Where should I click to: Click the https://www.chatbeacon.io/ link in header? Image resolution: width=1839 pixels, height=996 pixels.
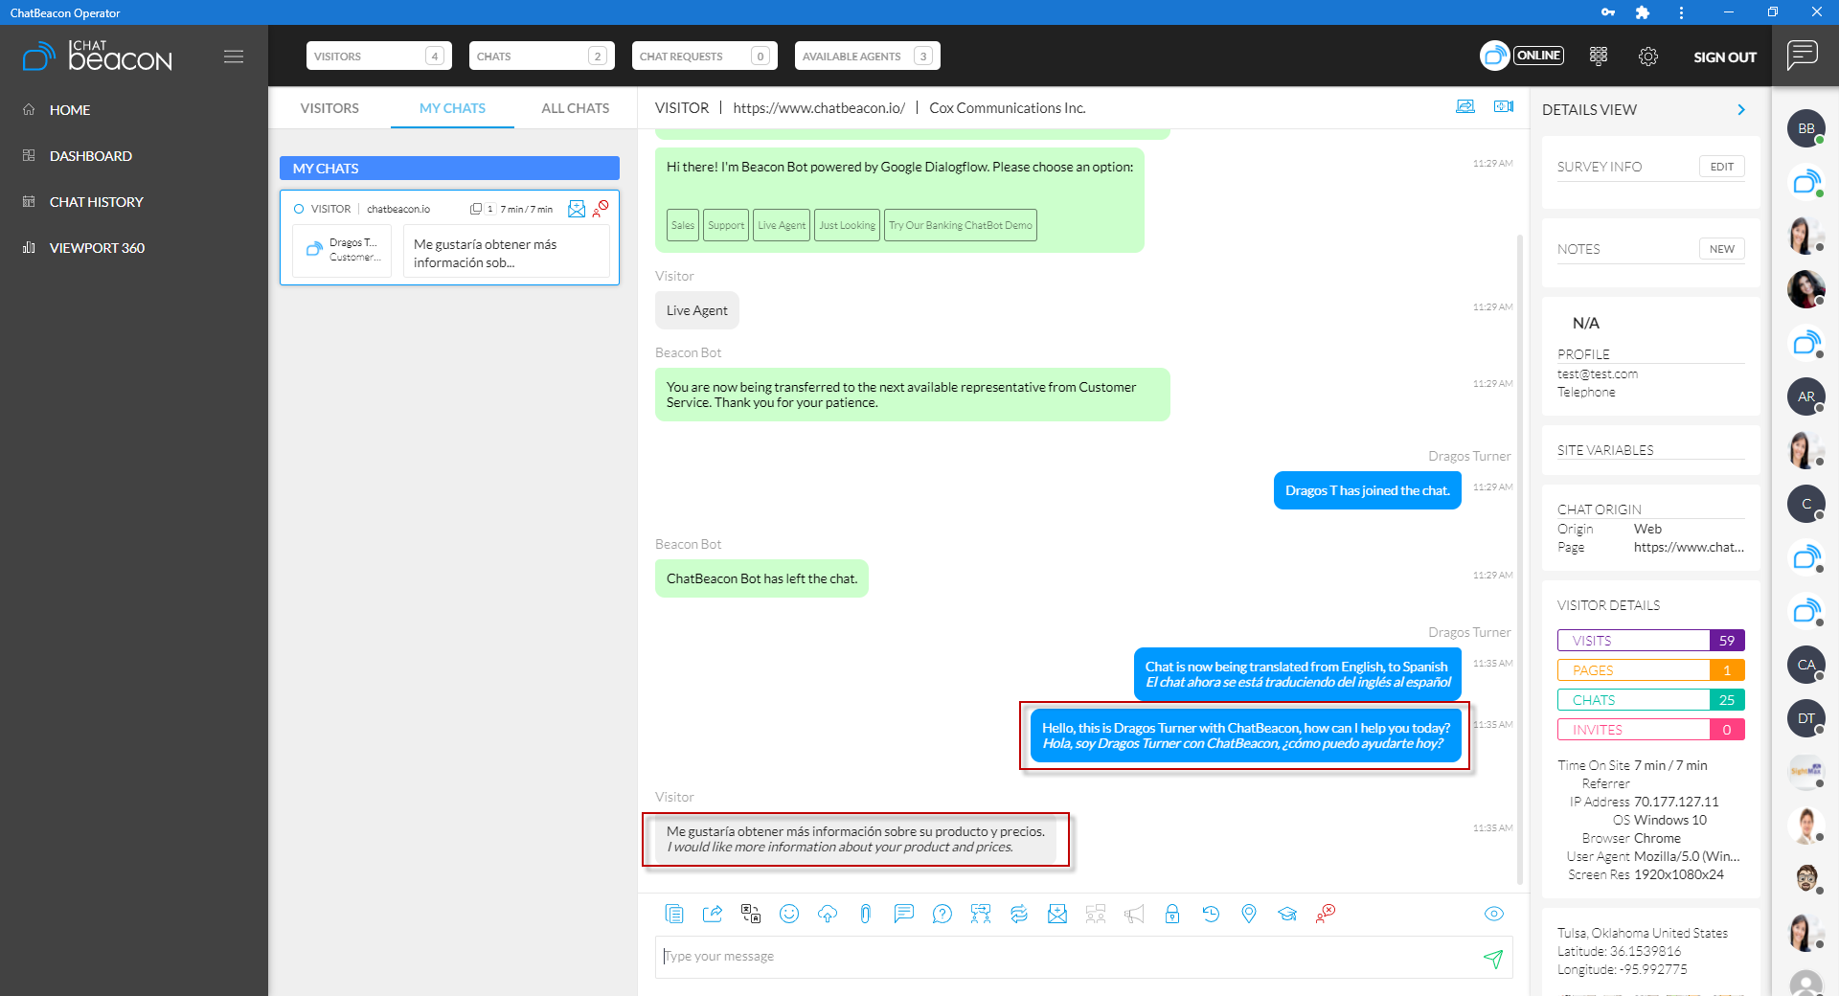coord(819,108)
